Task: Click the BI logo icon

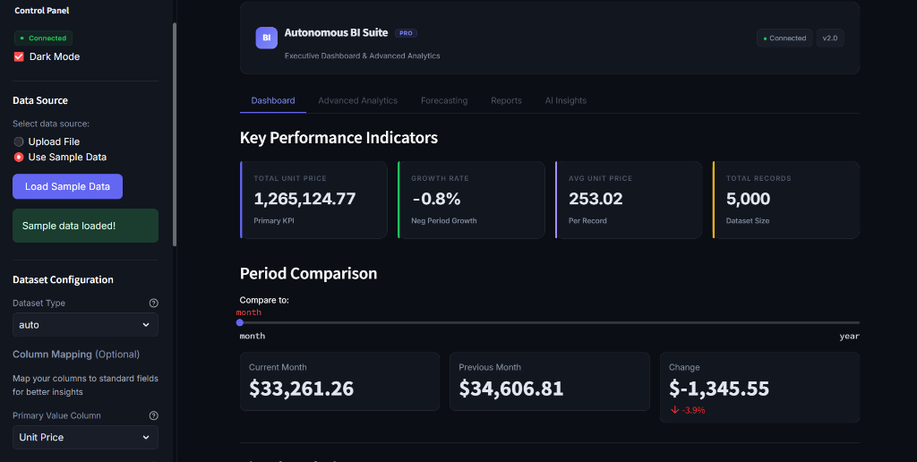Action: click(266, 38)
